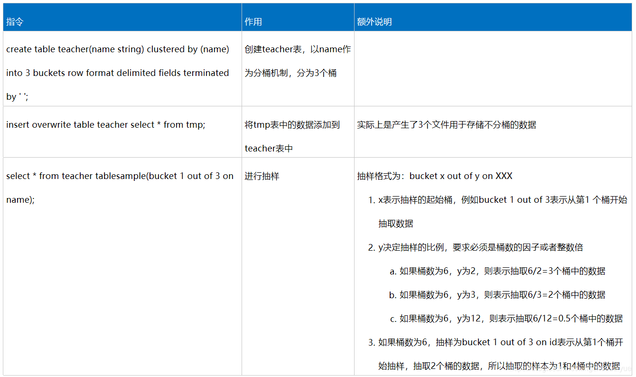Click the note '实际上是产生了3个文件用于存储不分桶的数据'
Screen dimensions: 636x377
click(447, 125)
